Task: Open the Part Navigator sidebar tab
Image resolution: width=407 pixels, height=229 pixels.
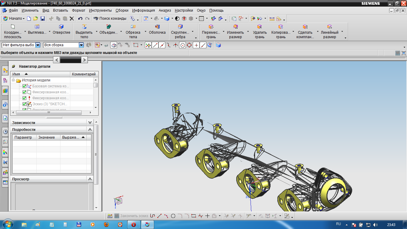Action: [5, 80]
